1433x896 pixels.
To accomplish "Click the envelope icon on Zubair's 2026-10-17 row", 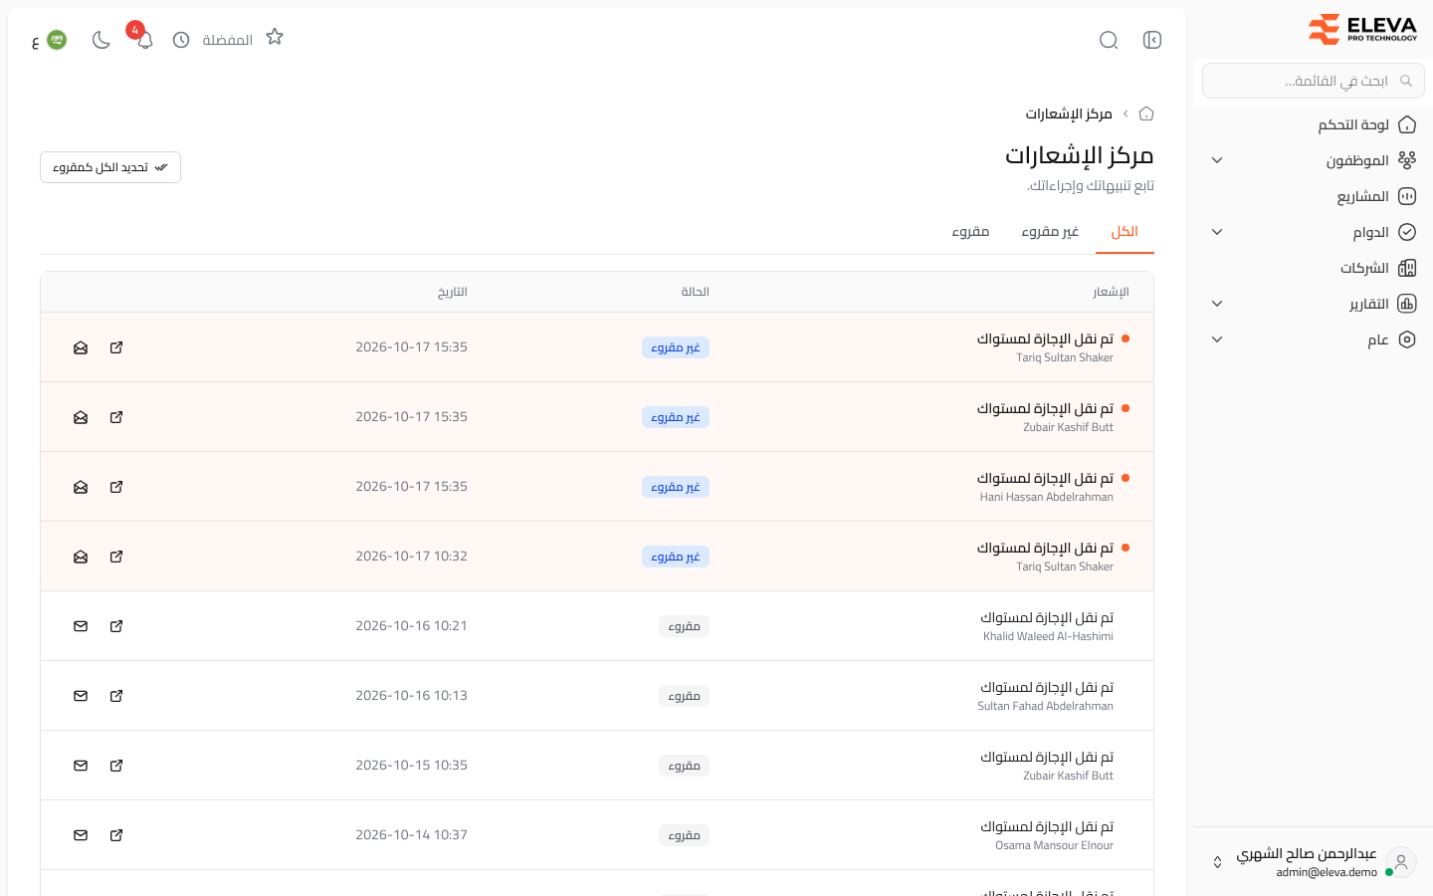I will click(x=81, y=417).
